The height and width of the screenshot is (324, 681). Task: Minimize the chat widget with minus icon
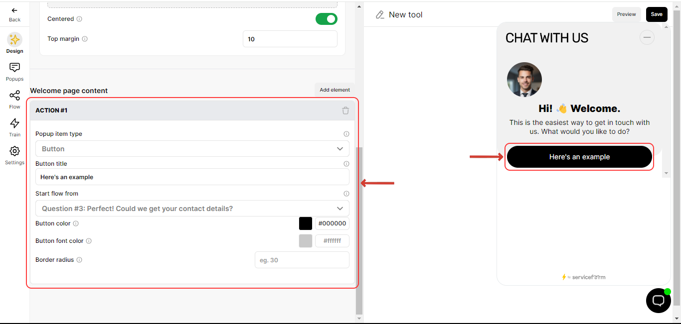coord(647,37)
